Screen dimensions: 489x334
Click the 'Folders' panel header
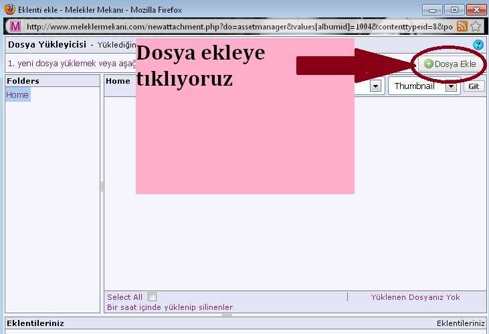point(52,81)
